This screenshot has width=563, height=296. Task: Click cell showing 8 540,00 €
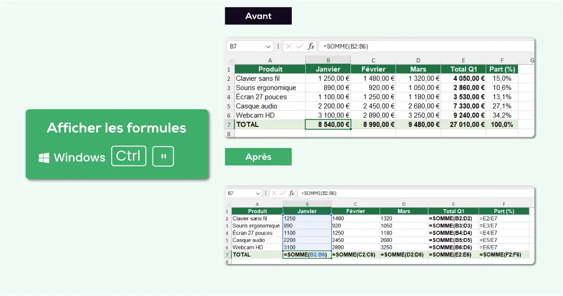(328, 125)
